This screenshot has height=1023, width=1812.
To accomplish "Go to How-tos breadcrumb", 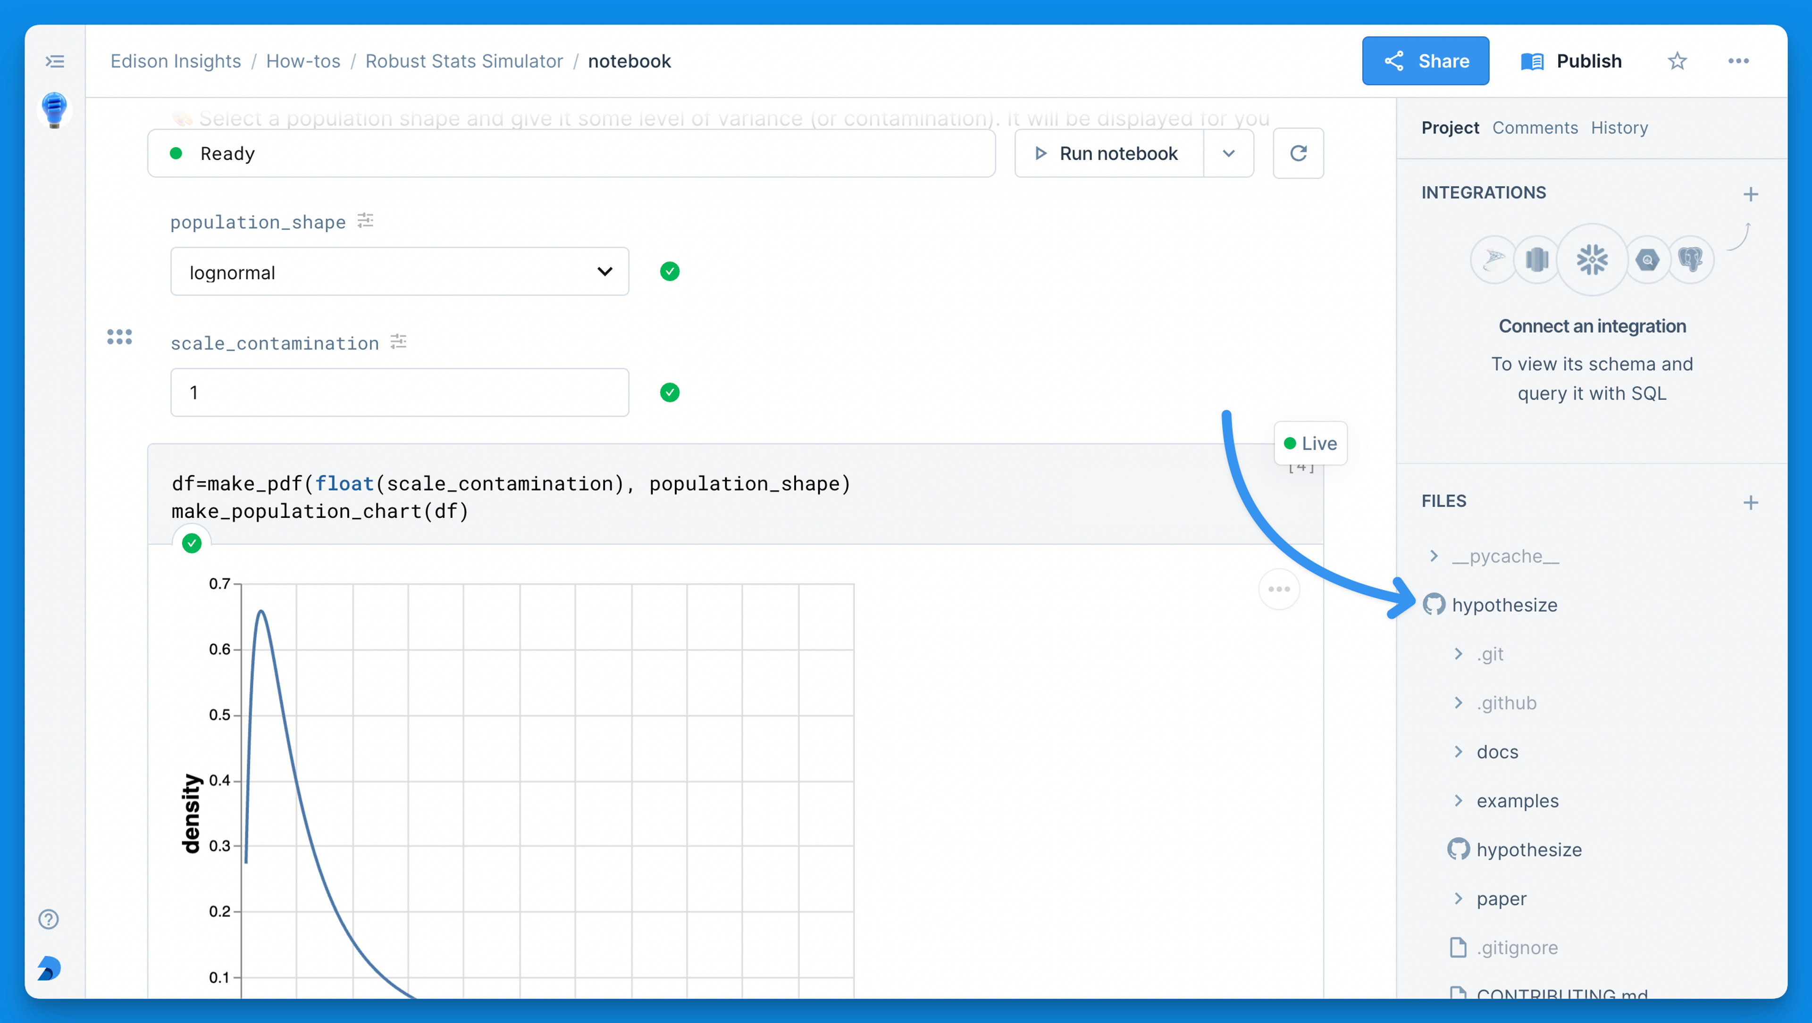I will point(303,61).
